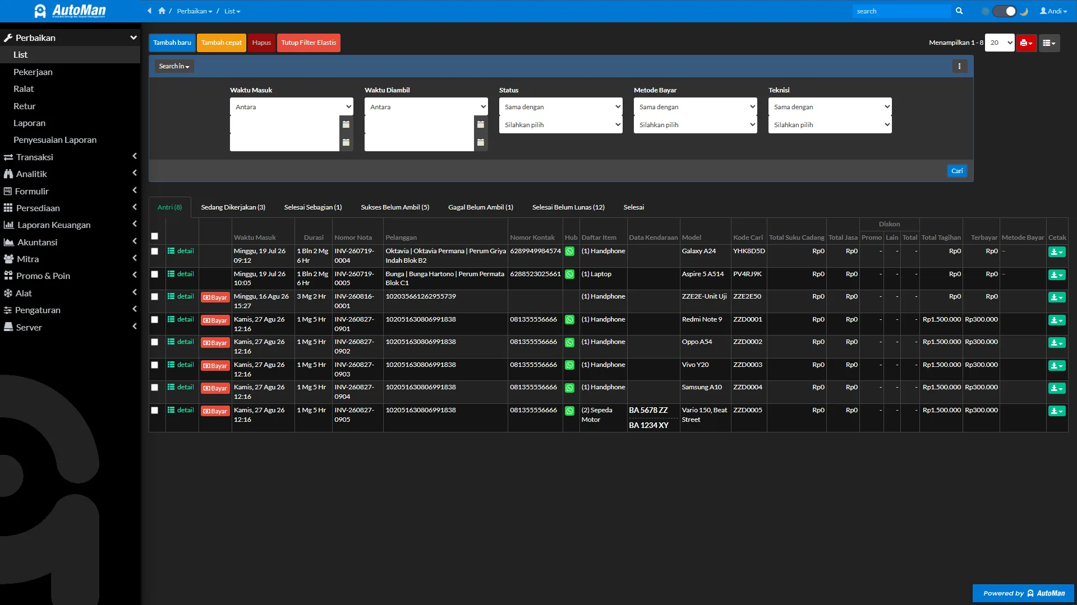Click Bayar button for INV-260816-0001

tap(215, 297)
